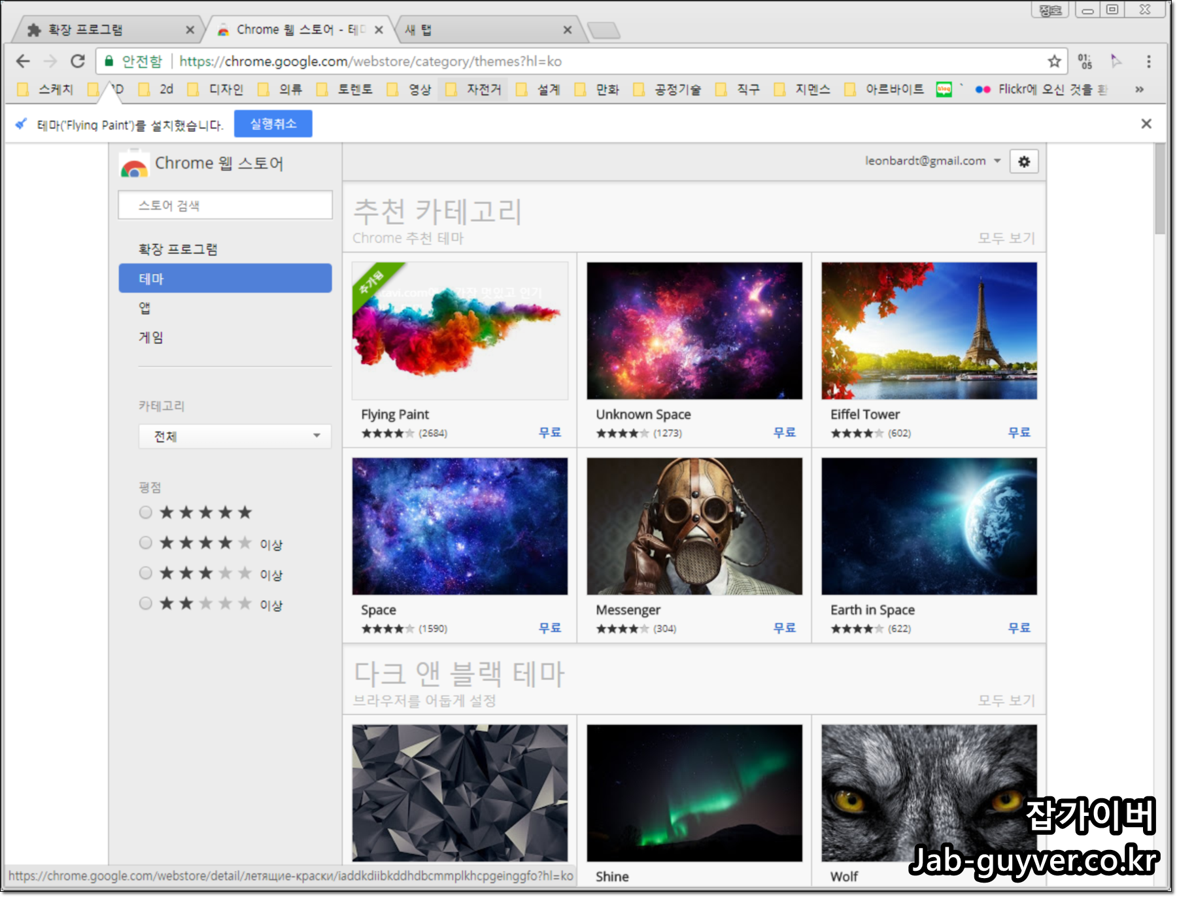Go back with the browser back arrow
The height and width of the screenshot is (897, 1177).
(23, 61)
